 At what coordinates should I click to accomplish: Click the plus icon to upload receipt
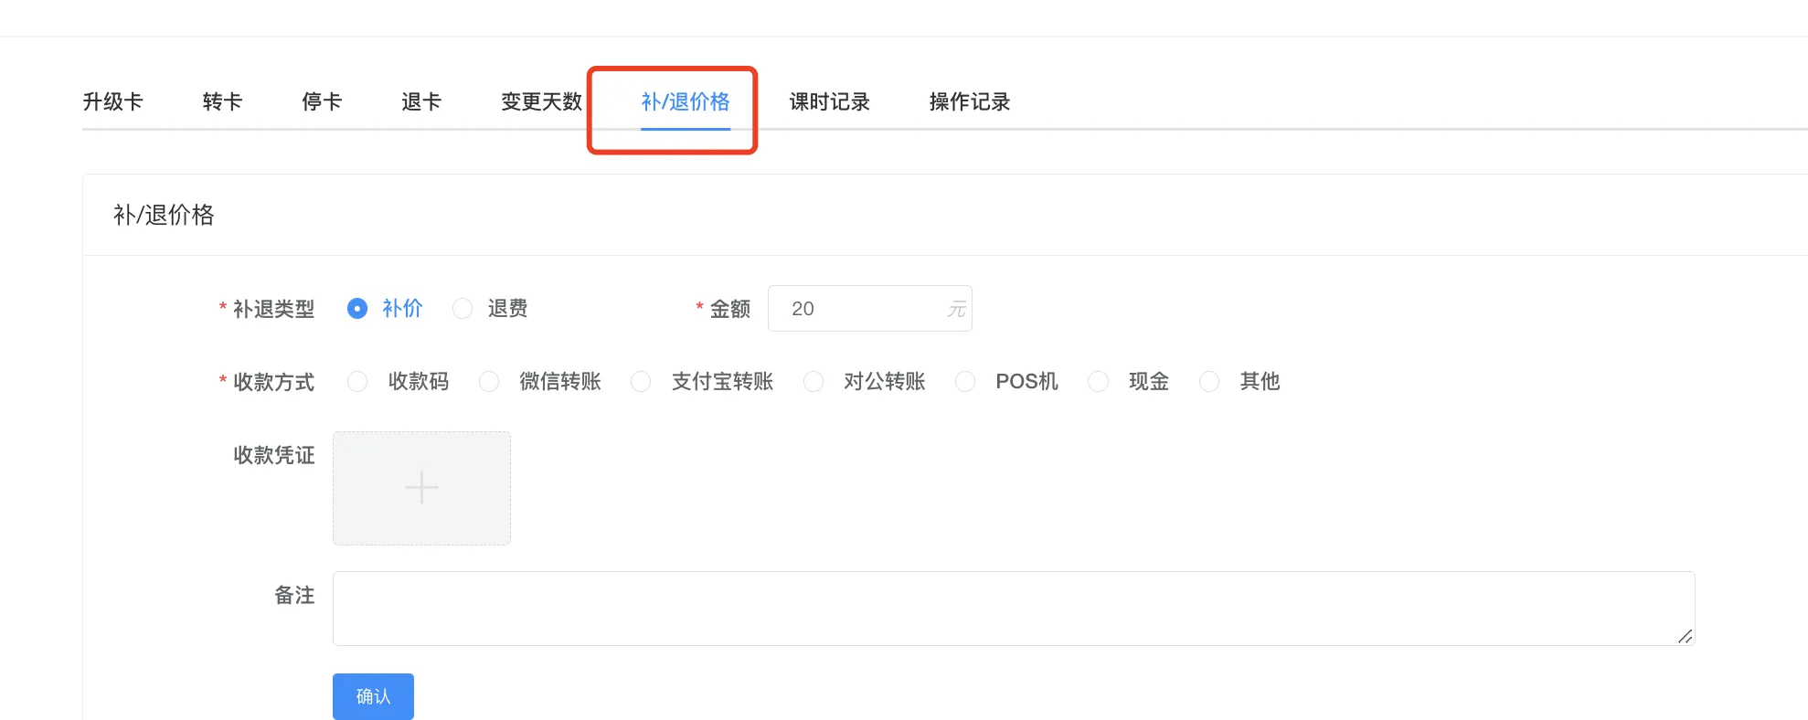(x=421, y=488)
